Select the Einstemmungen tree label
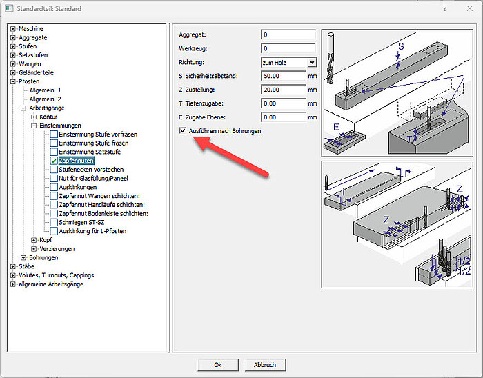This screenshot has height=378, width=483. point(60,126)
